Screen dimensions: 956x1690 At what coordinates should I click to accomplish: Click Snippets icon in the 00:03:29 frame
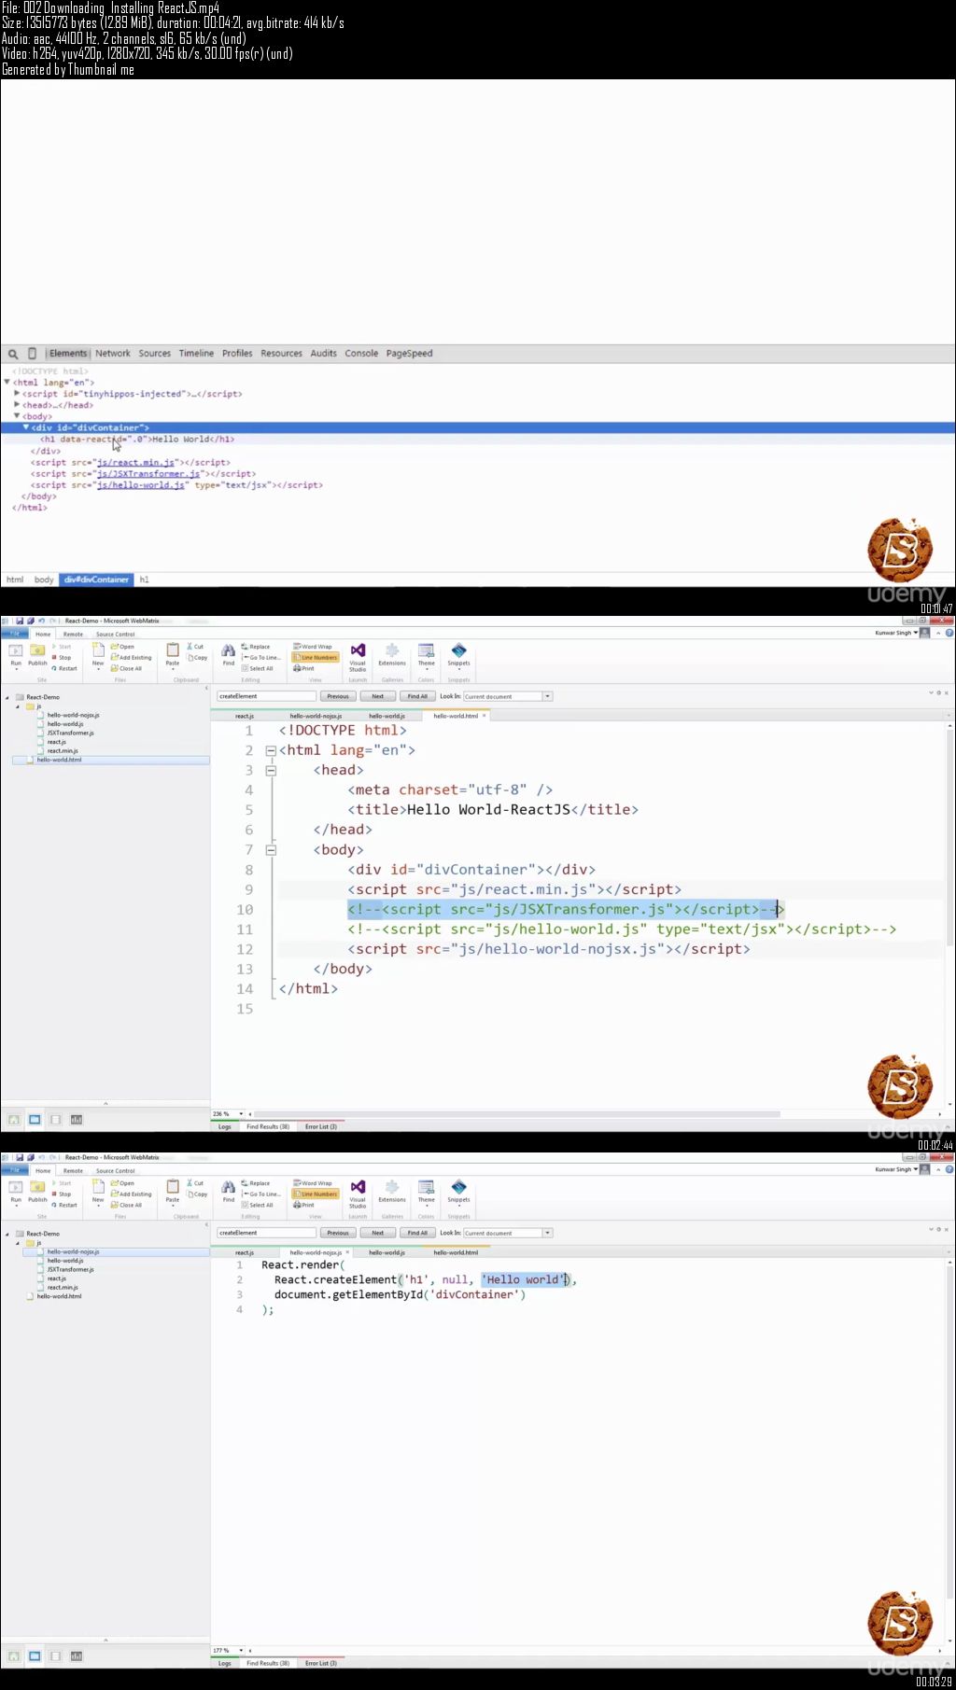coord(458,1187)
